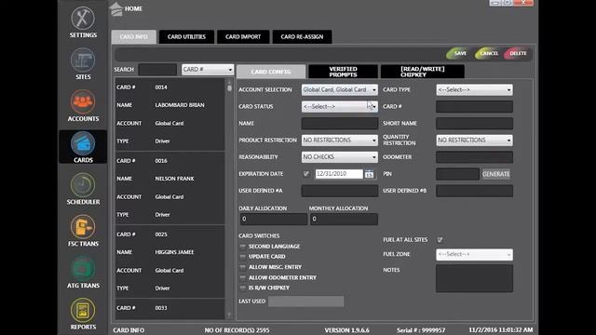This screenshot has height=335, width=596.
Task: Open the Quantity Restriction dropdown
Action: 474,141
